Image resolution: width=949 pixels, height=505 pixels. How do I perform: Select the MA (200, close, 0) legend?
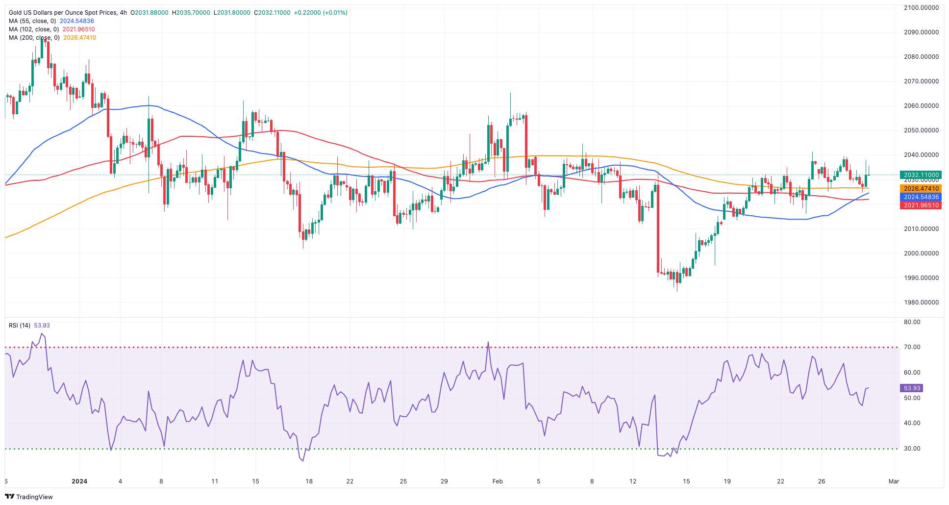34,38
